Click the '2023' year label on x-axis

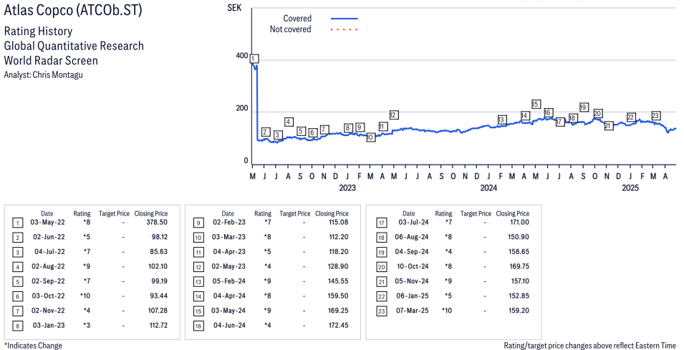click(347, 188)
